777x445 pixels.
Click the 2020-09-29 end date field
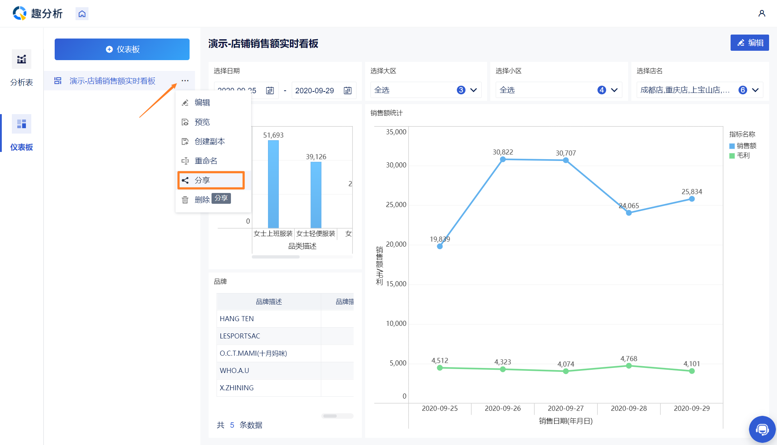(x=315, y=90)
